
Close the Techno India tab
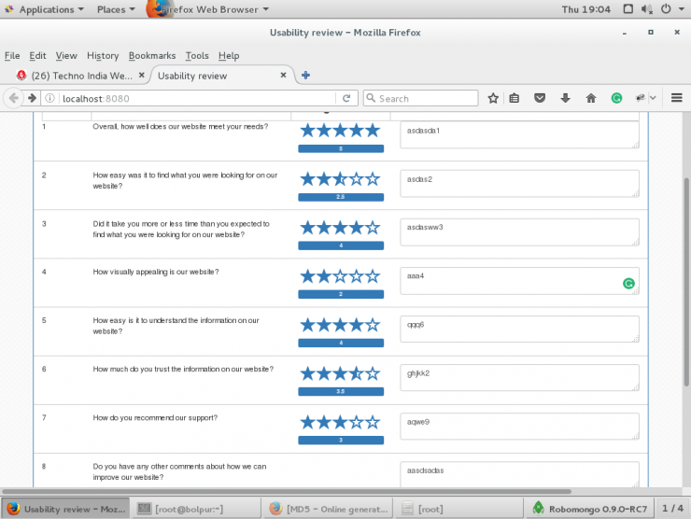(x=141, y=76)
